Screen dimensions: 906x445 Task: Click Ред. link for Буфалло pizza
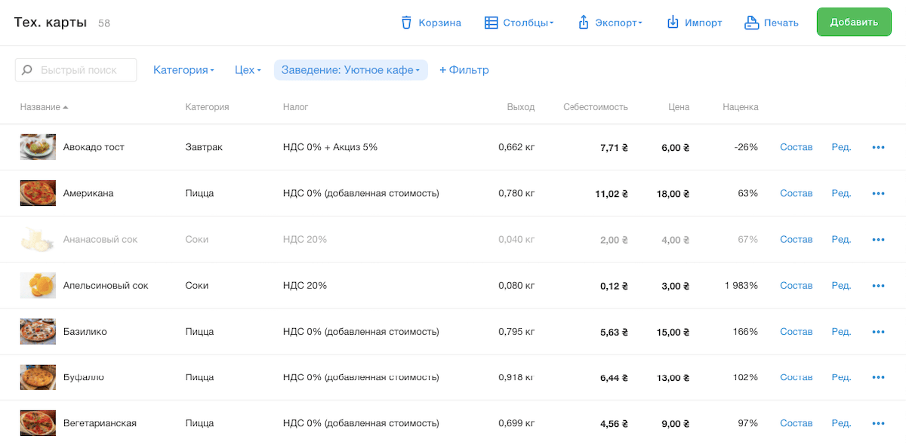point(841,378)
